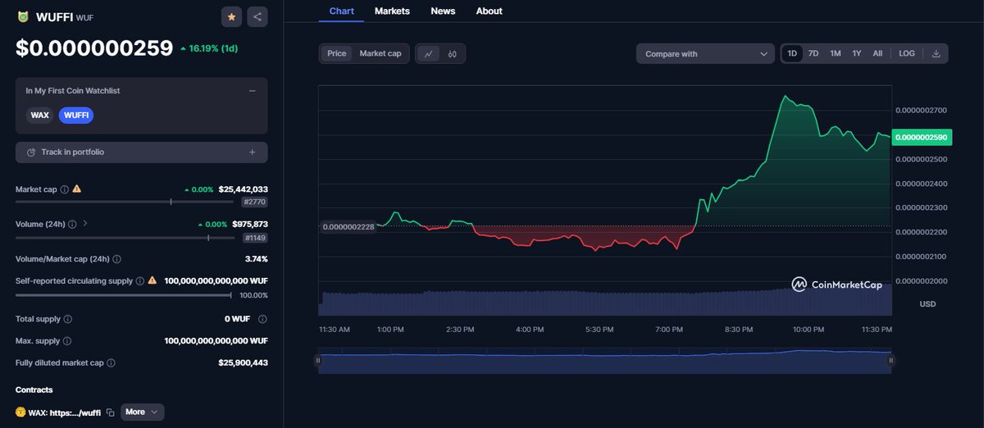Click In My First Coin Watchlist label
This screenshot has width=984, height=428.
73,91
